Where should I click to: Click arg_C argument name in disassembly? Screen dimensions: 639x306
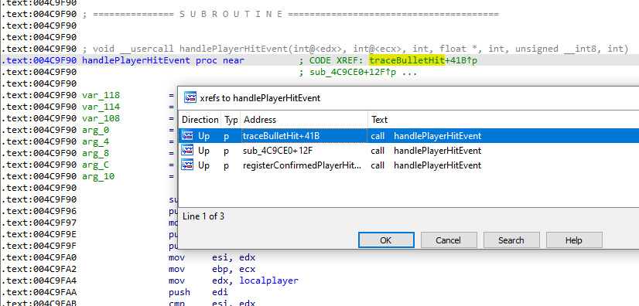[x=96, y=165]
